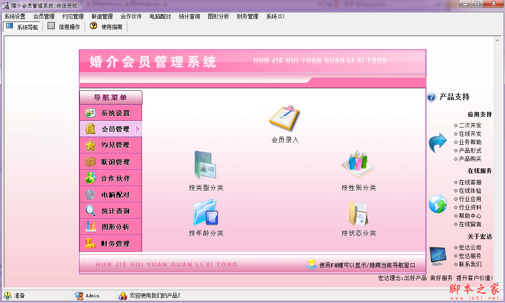Open 按类型分类 folder icon
This screenshot has width=505, height=303.
tap(206, 165)
